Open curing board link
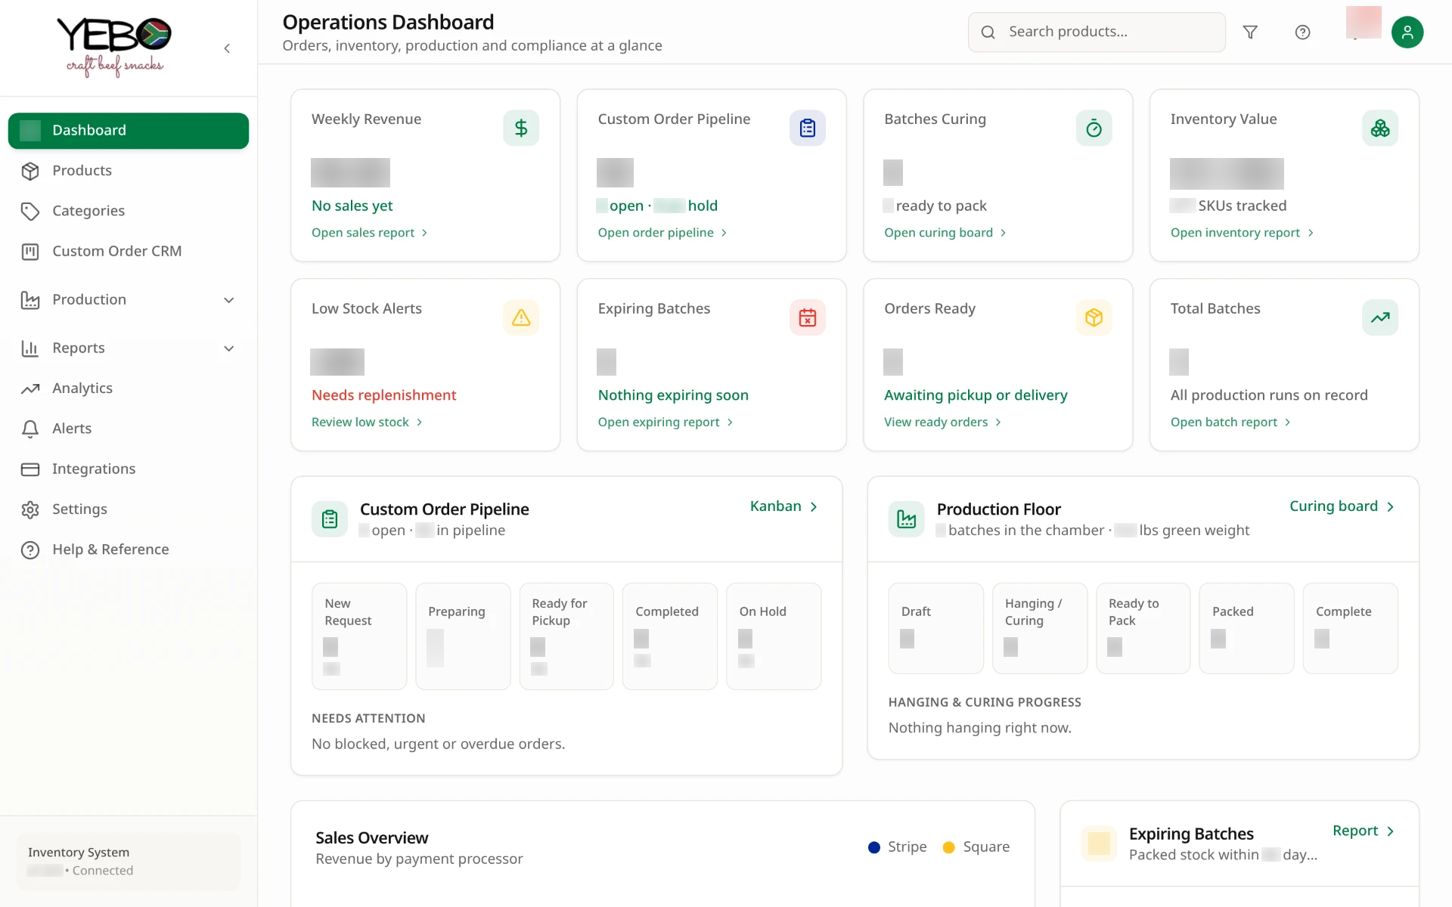The height and width of the screenshot is (907, 1452). (945, 233)
